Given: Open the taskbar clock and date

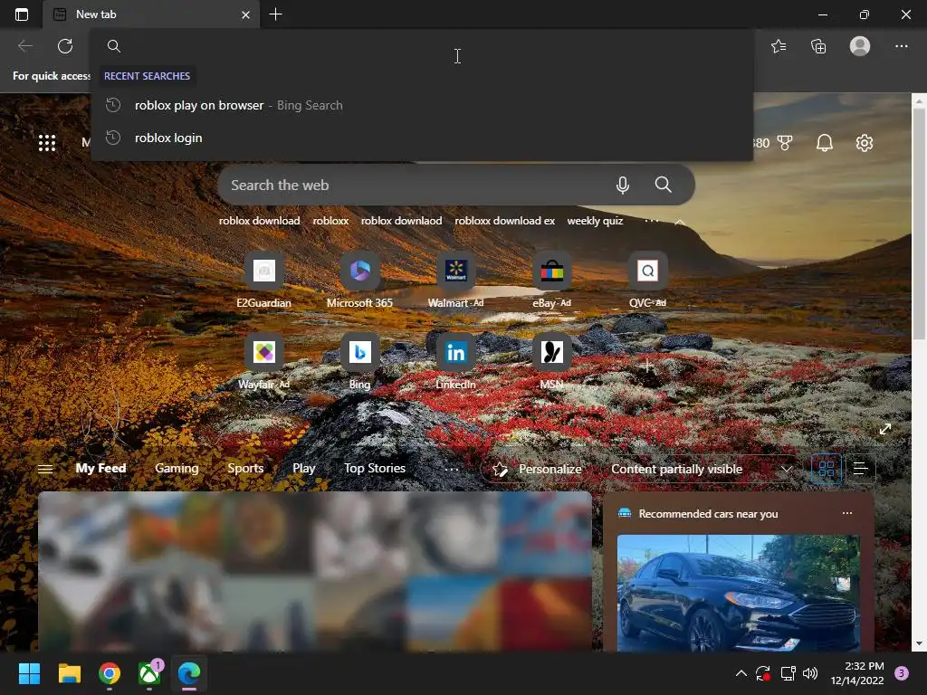Looking at the screenshot, I should 856,673.
